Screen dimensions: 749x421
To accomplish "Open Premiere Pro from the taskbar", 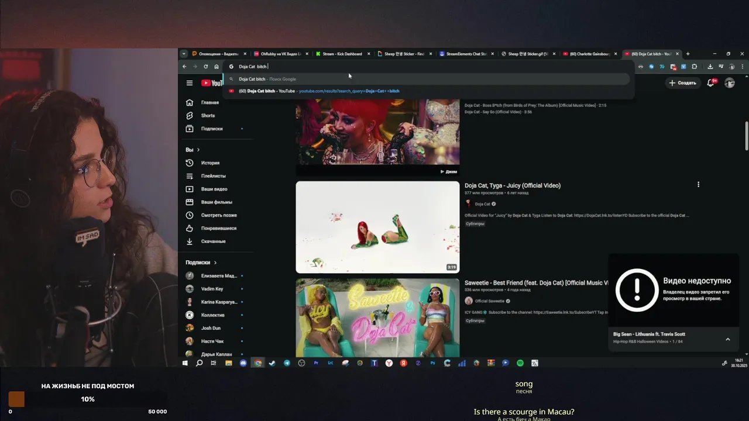I will [316, 363].
